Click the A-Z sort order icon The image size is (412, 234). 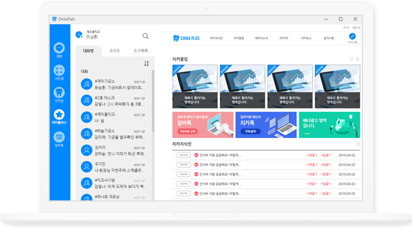tap(147, 64)
